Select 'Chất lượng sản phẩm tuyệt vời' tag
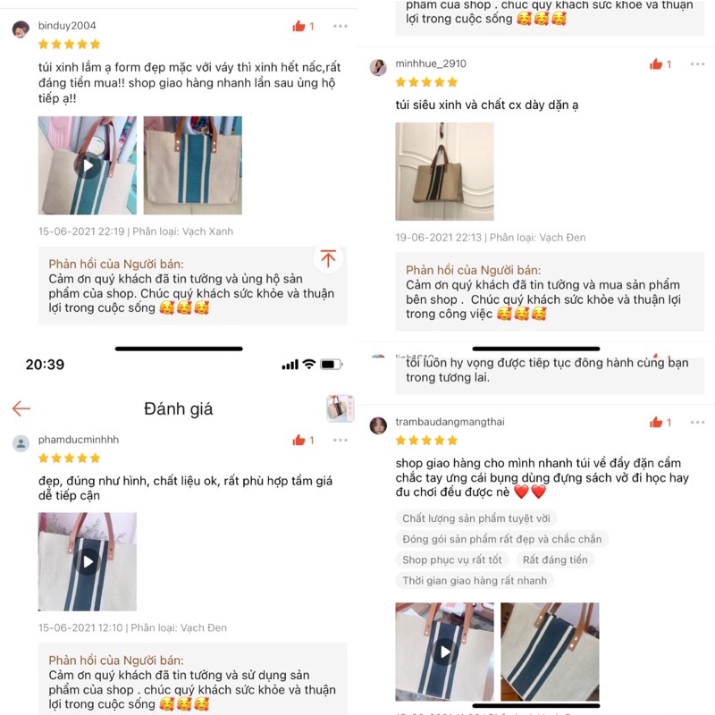This screenshot has height=715, width=715. pos(476,518)
